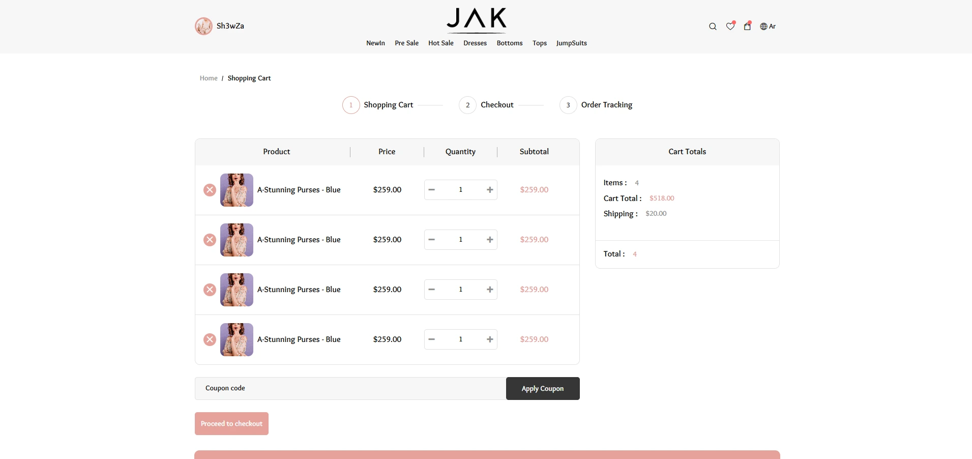Open the shopping bag icon
The image size is (972, 459).
pos(747,26)
